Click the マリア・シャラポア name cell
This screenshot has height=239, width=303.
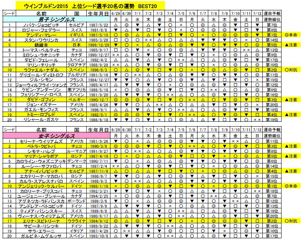[x=41, y=156]
